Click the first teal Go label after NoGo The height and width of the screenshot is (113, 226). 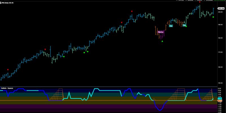(171, 26)
